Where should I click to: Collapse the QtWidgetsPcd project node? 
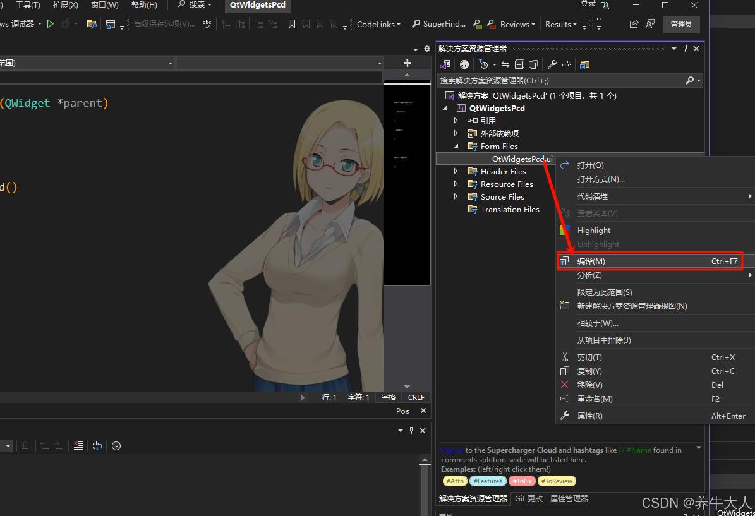tap(444, 108)
